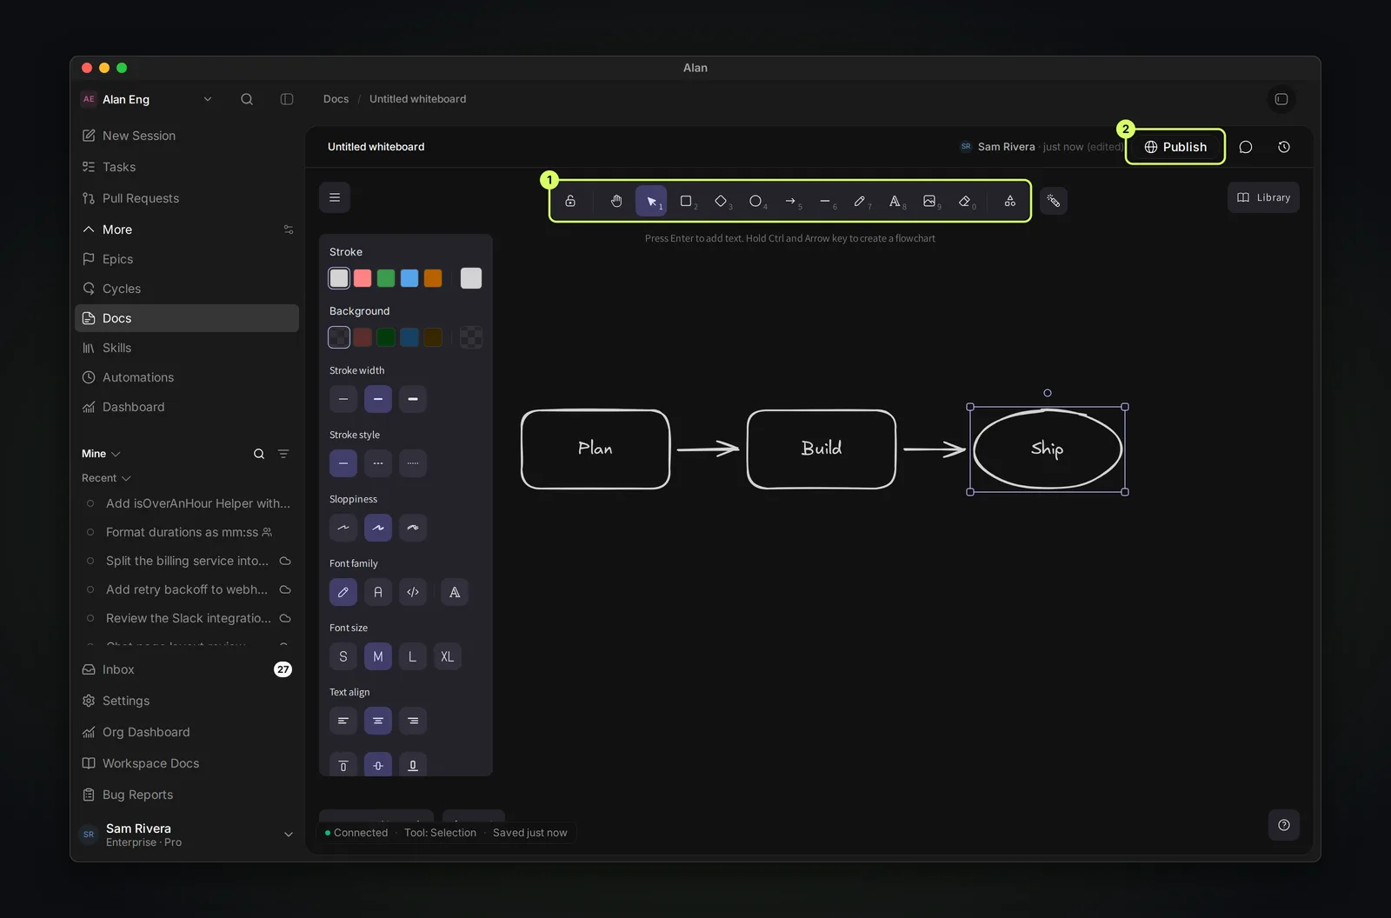Open the whiteboard hamburger menu
Screen dimensions: 1391x918
(x=335, y=197)
